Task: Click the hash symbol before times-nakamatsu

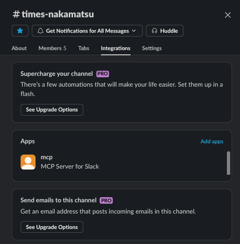Action: 16,15
